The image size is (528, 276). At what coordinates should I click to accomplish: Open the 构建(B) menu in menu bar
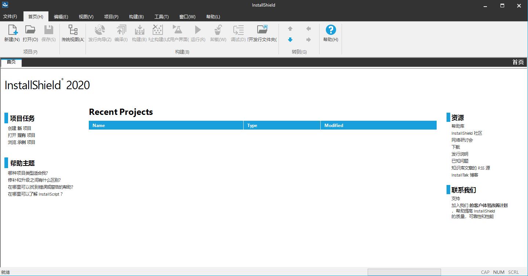point(136,17)
